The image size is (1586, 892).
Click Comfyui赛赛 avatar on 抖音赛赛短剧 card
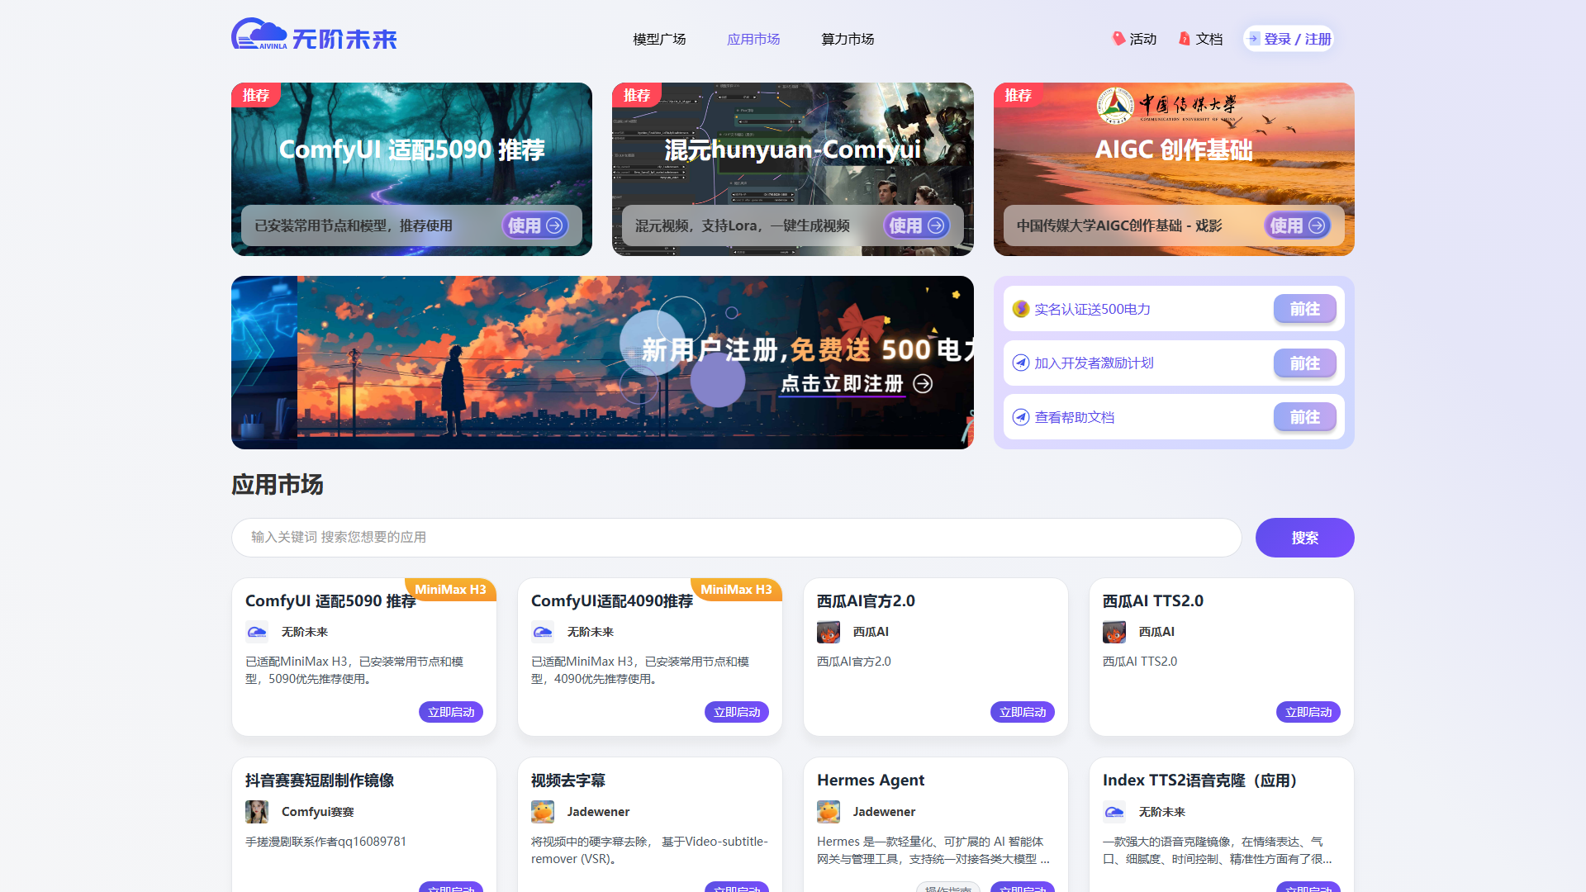tap(257, 812)
